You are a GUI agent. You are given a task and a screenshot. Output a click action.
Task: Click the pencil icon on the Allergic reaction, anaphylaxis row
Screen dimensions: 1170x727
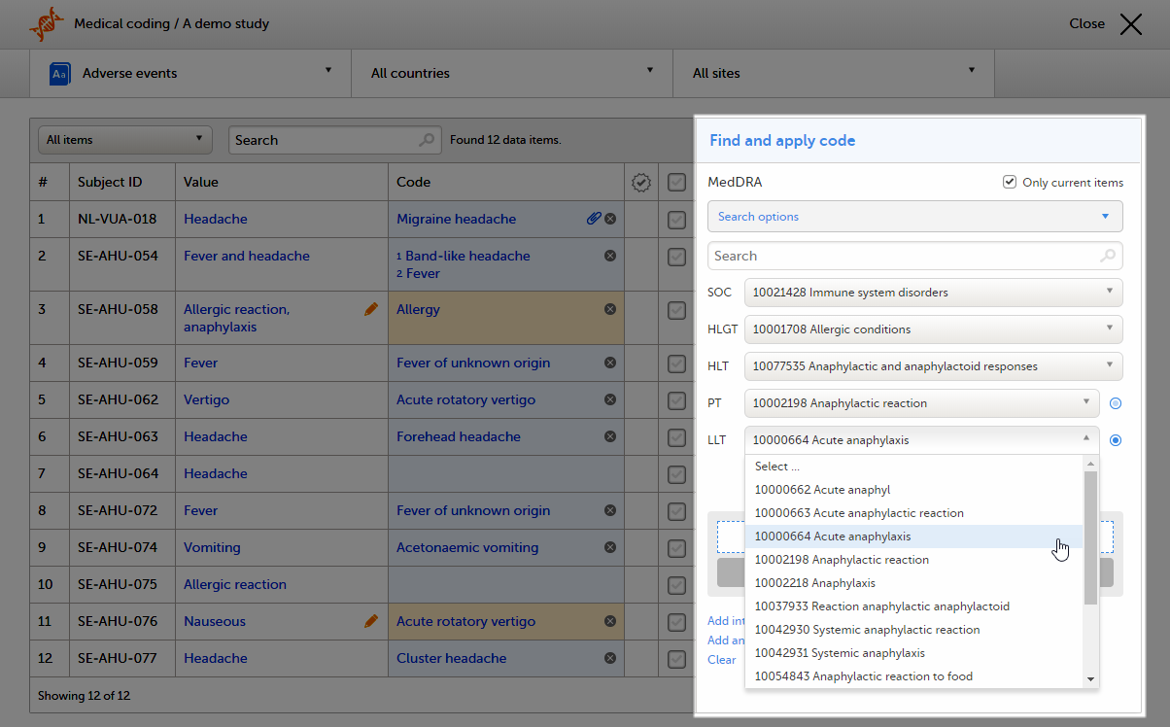coord(370,309)
